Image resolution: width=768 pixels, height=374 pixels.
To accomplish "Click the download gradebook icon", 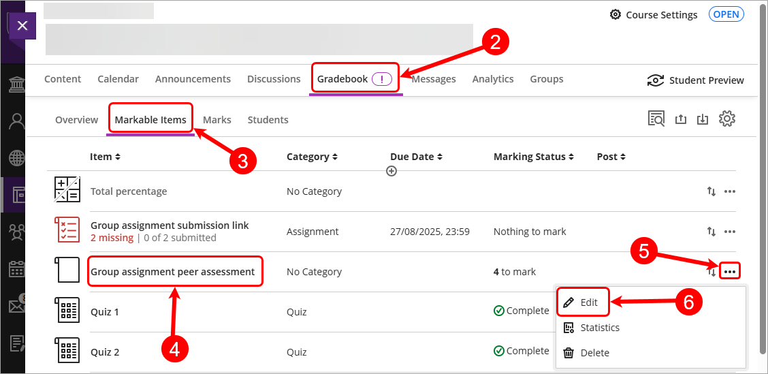I will pos(703,119).
